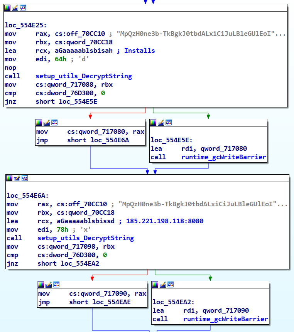Click the pencil icon on loc_554EA2 block
The image size is (294, 332).
(x=163, y=285)
